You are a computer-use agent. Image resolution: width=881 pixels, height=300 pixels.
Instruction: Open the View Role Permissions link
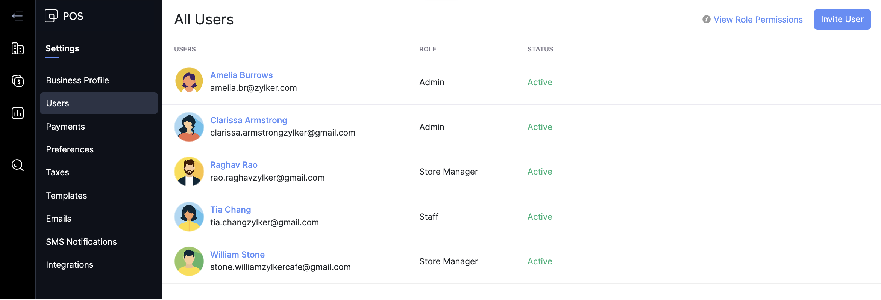[758, 20]
